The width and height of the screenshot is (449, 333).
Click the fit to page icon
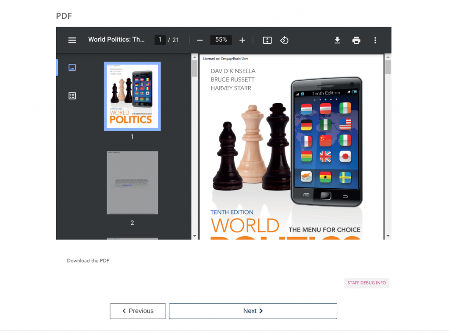(x=267, y=40)
